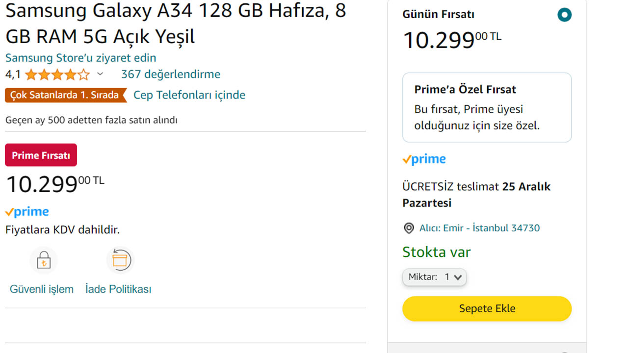Click the Samsung Galaxy A34 product title
The image size is (628, 353).
[x=176, y=23]
